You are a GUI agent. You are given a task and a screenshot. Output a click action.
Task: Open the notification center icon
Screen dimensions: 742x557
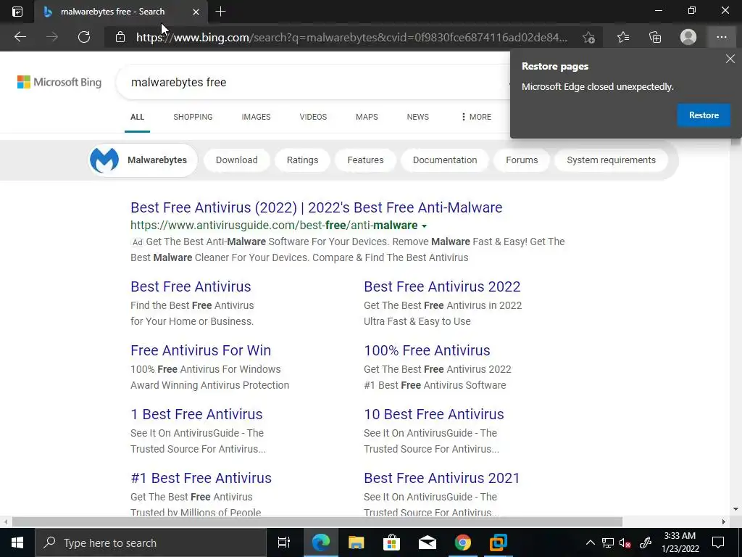718,542
